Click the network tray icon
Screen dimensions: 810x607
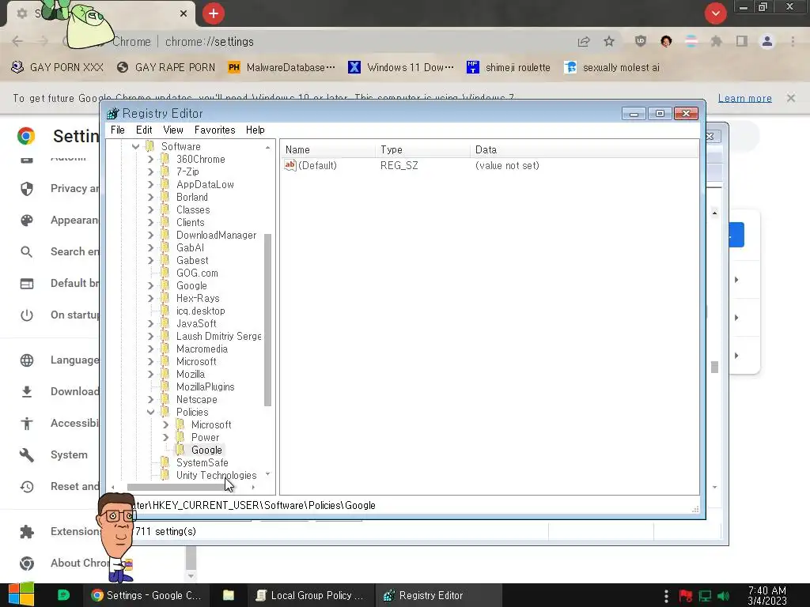pos(705,596)
